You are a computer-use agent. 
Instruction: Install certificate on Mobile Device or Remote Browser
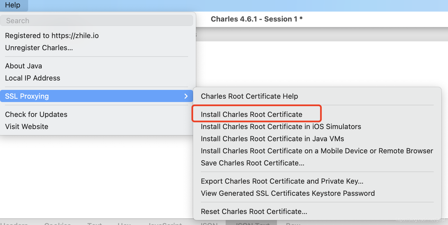click(317, 151)
